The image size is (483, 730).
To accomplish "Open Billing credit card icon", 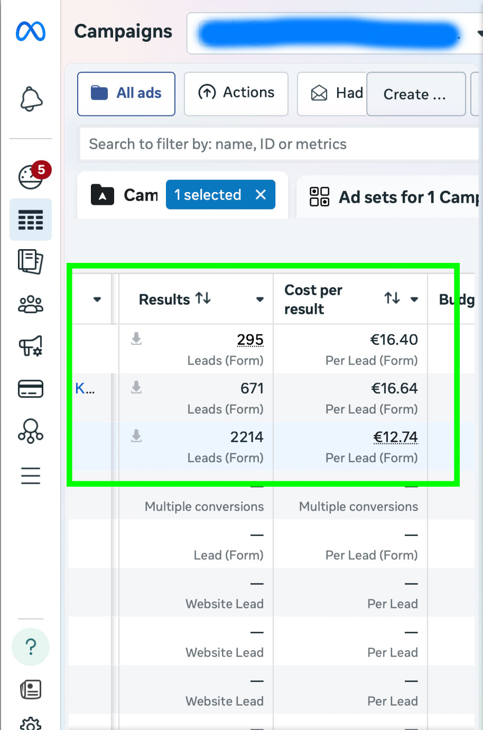I will coord(31,389).
